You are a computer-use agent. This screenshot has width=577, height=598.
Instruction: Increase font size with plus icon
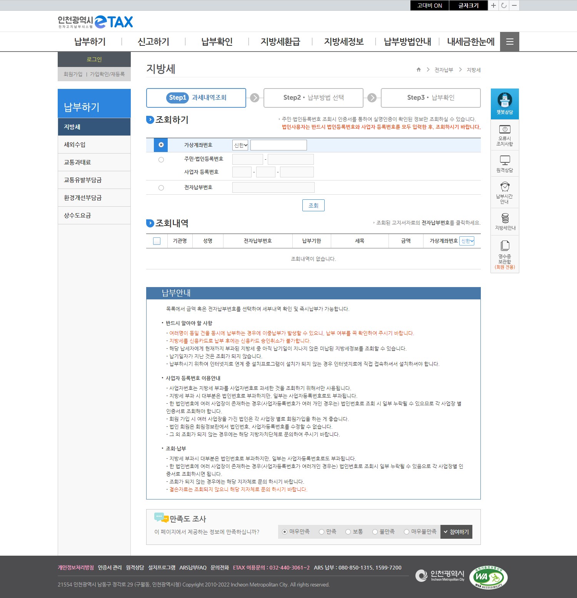pos(493,5)
